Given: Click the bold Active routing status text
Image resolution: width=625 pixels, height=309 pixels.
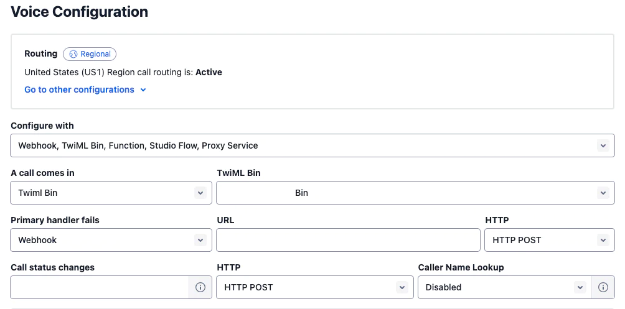Looking at the screenshot, I should pyautogui.click(x=209, y=72).
